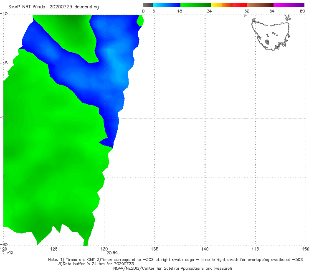Click longitude axis label '140'

pyautogui.click(x=205, y=249)
